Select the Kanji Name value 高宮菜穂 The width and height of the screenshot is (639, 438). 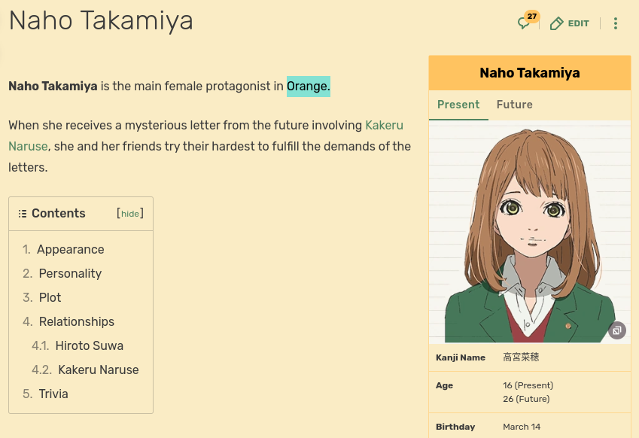(521, 357)
